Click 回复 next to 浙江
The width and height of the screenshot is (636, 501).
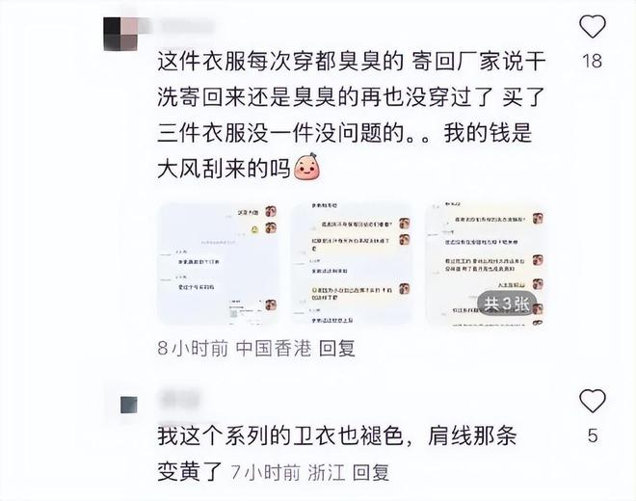coord(371,473)
